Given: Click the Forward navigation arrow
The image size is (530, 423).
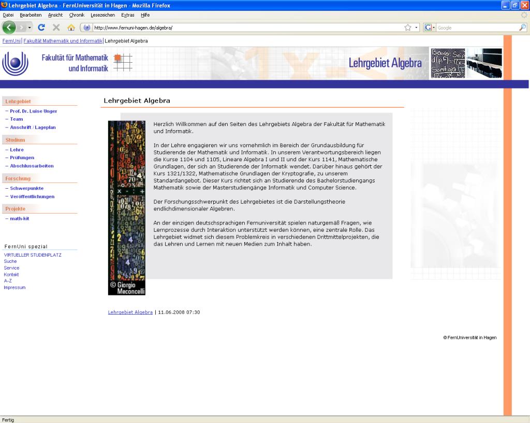Looking at the screenshot, I should (x=22, y=27).
